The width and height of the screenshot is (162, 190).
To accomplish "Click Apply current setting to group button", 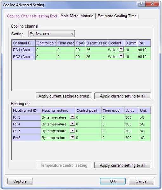I will click(64, 96).
